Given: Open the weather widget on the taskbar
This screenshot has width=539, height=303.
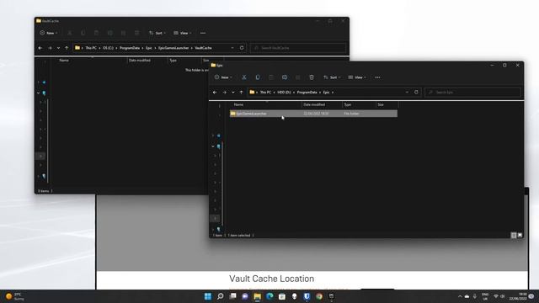Looking at the screenshot, I should [x=14, y=296].
